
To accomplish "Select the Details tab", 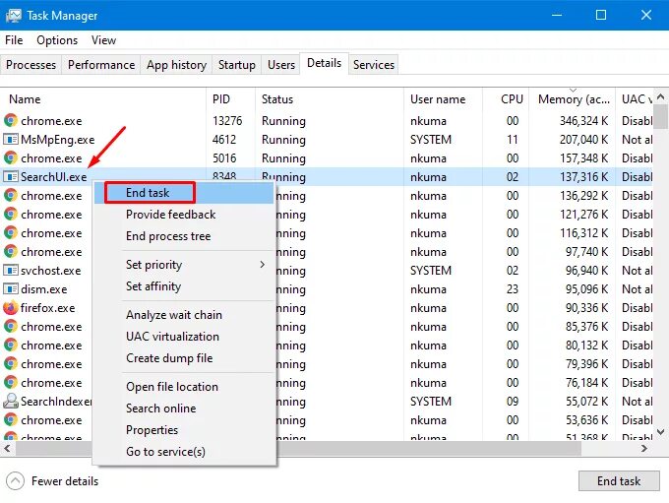I will coord(325,63).
